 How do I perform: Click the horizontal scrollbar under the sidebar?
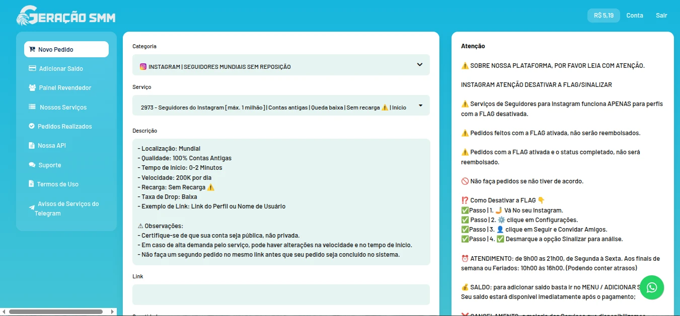click(x=55, y=312)
